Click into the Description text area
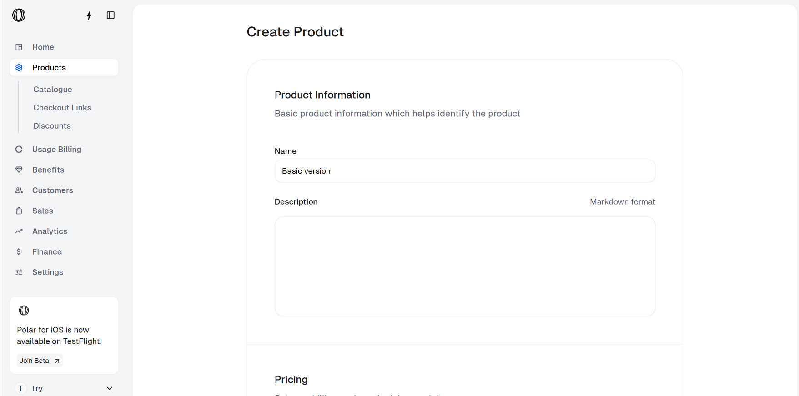Image resolution: width=799 pixels, height=396 pixels. coord(464,266)
